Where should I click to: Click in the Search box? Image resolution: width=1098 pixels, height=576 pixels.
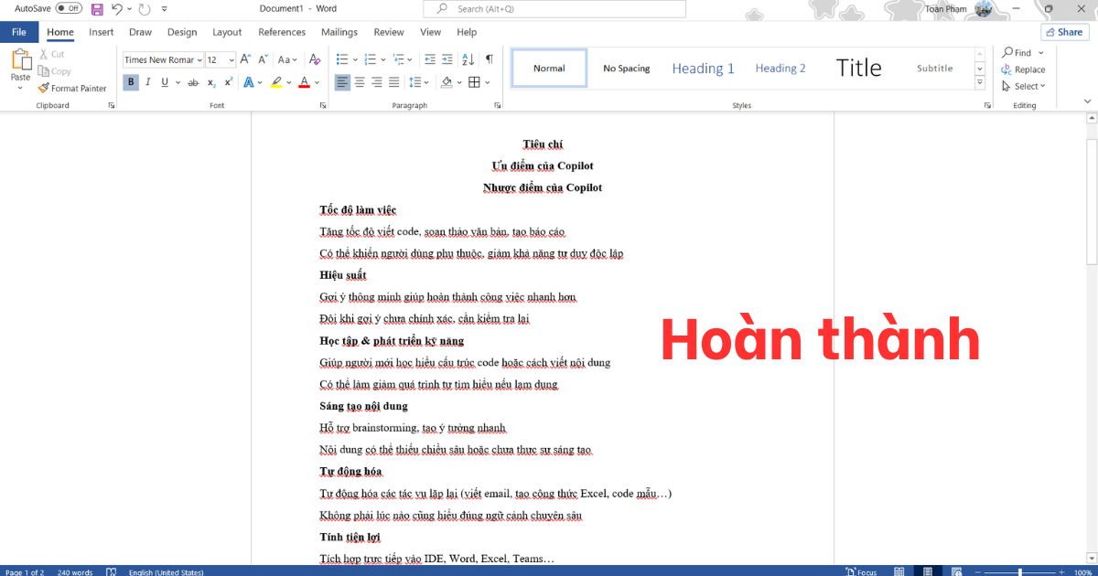pos(554,8)
